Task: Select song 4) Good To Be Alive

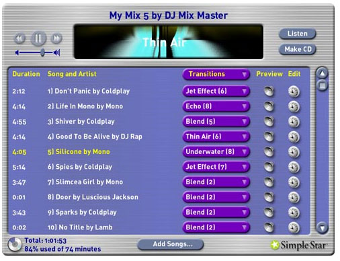Action: coord(95,137)
